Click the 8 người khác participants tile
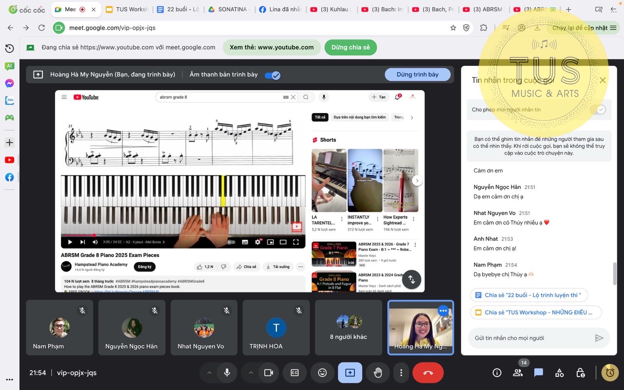Screen dimensions: 624x390 pos(349,328)
